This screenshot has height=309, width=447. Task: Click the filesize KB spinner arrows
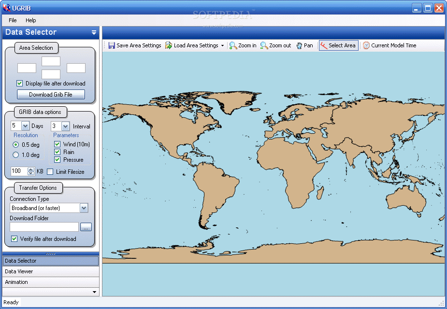[31, 171]
